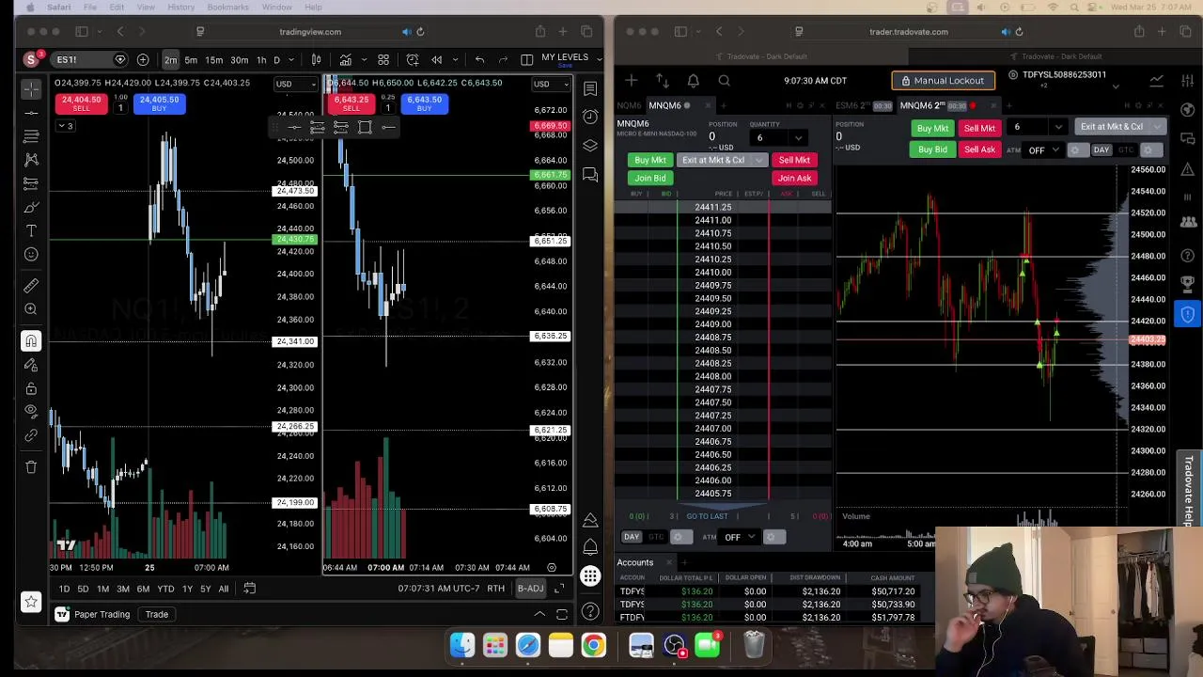The height and width of the screenshot is (677, 1203).
Task: Switch to the NQM6 tab in Tradovate
Action: [x=630, y=105]
